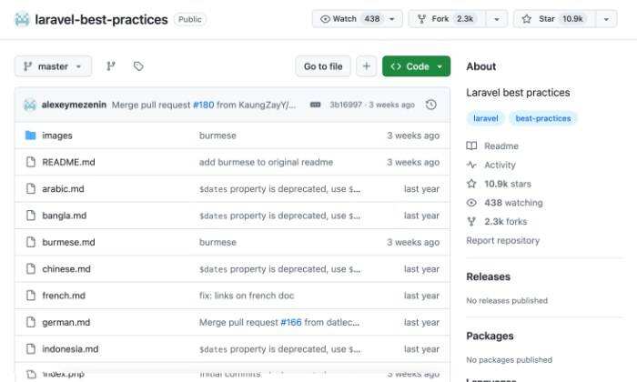Viewport: 637px width, 382px height.
Task: Open the Star lists dropdown arrow
Action: pyautogui.click(x=603, y=19)
